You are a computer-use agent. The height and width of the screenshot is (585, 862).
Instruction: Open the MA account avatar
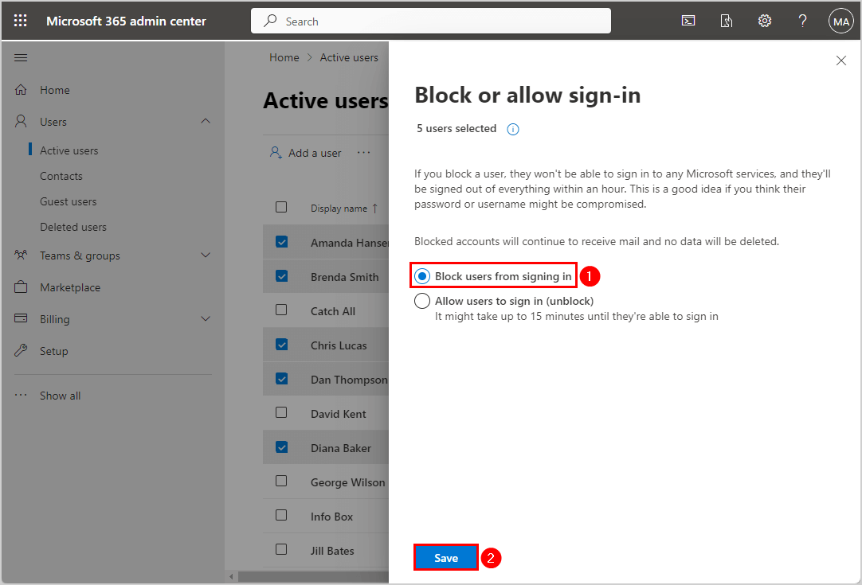click(x=840, y=21)
